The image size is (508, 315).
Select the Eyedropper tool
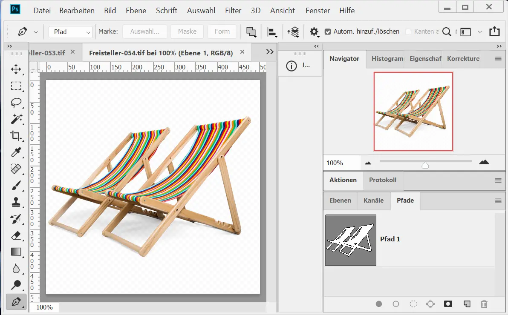point(16,152)
